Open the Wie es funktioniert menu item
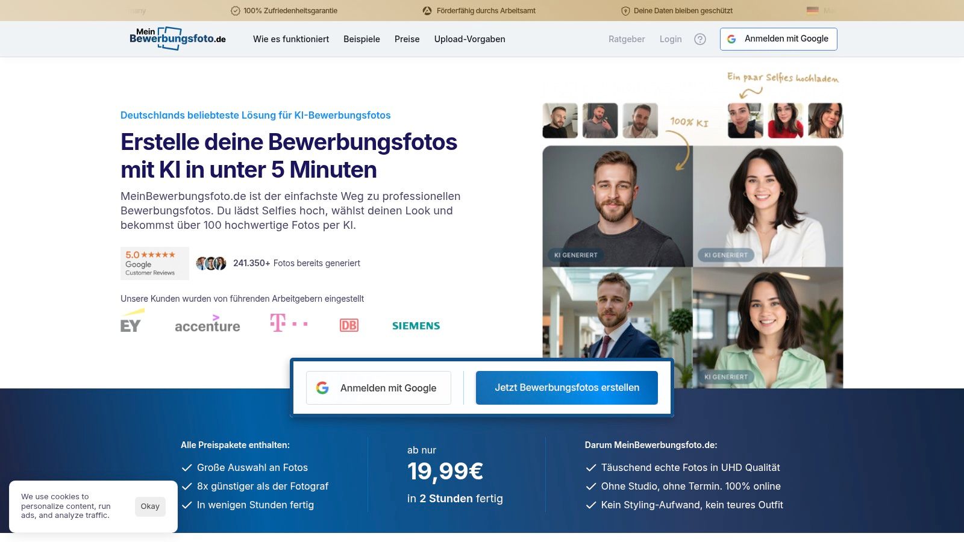This screenshot has height=542, width=964. [x=291, y=39]
